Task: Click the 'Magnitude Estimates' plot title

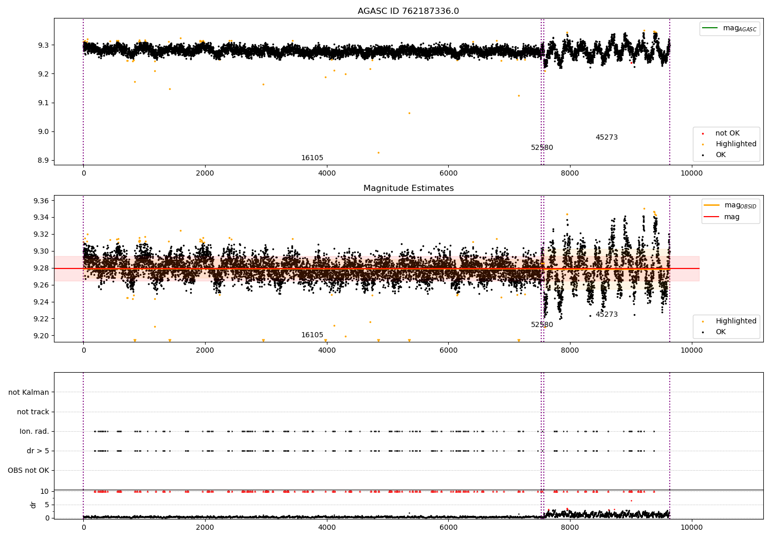Action: click(408, 188)
